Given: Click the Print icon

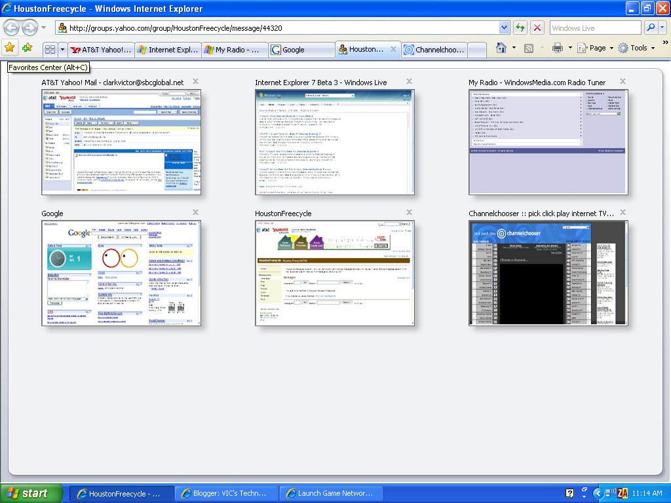Looking at the screenshot, I should (x=557, y=48).
